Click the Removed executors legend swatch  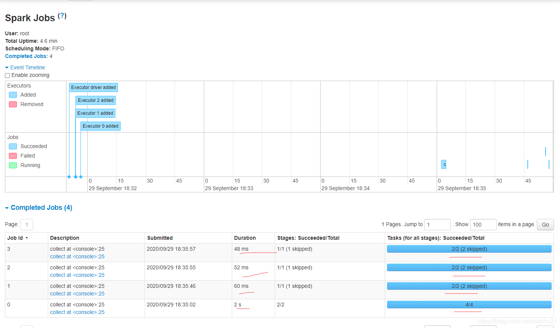[13, 105]
